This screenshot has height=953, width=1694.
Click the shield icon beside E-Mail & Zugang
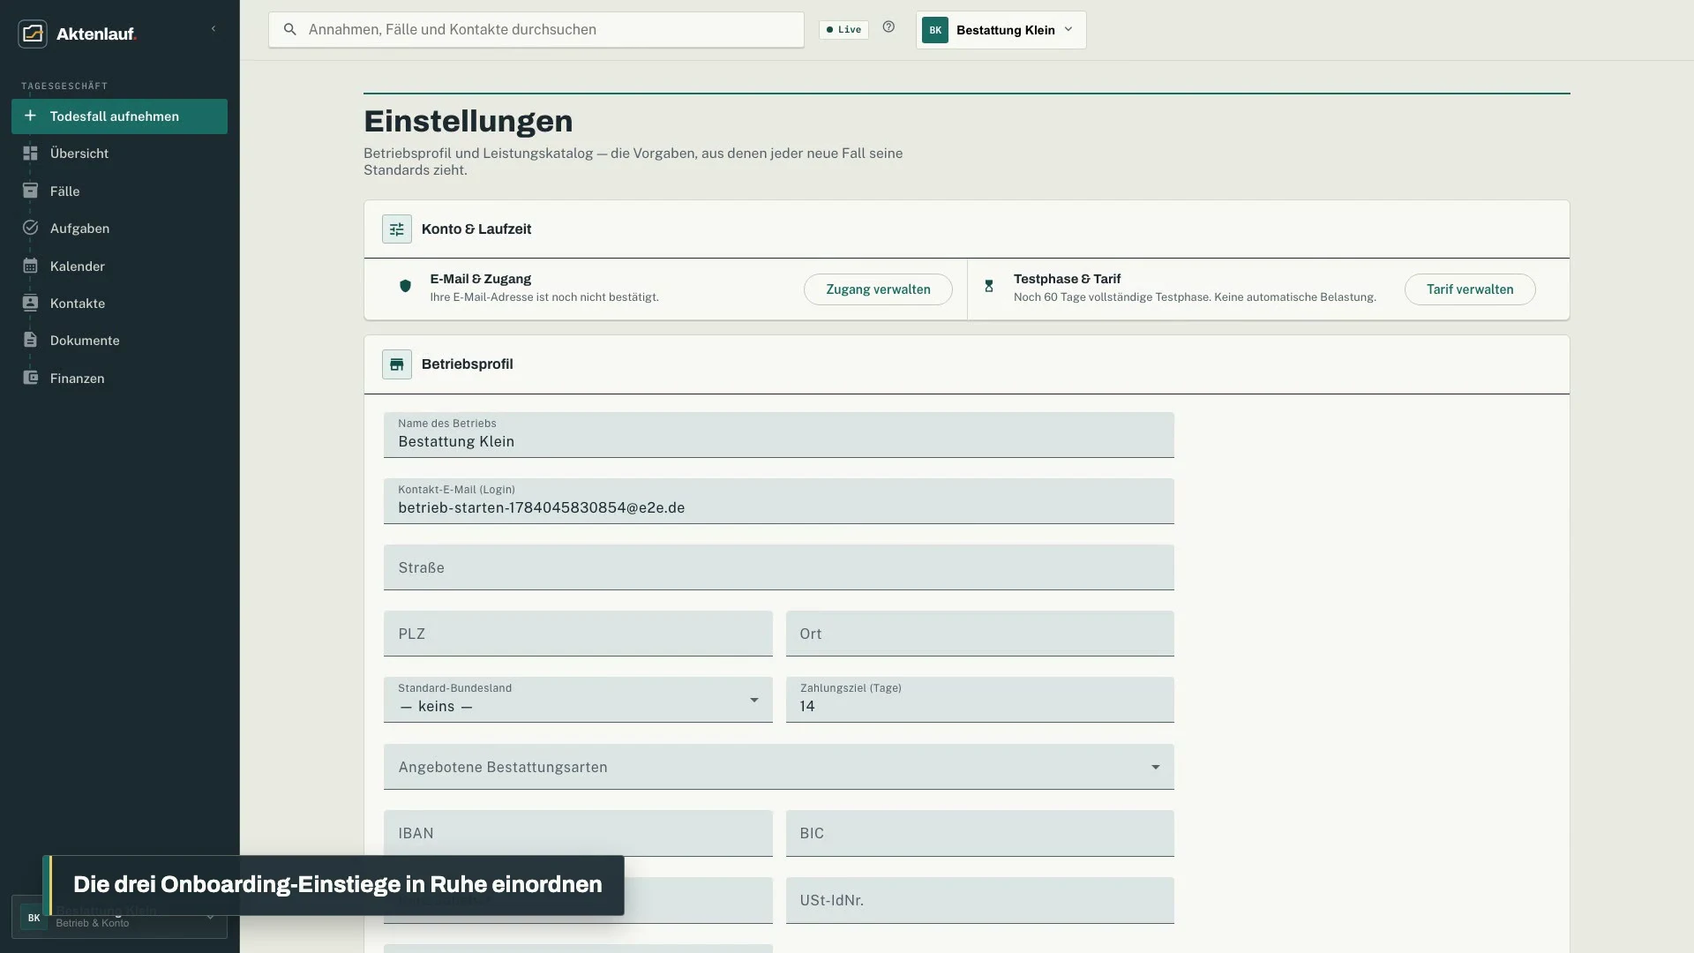[405, 286]
